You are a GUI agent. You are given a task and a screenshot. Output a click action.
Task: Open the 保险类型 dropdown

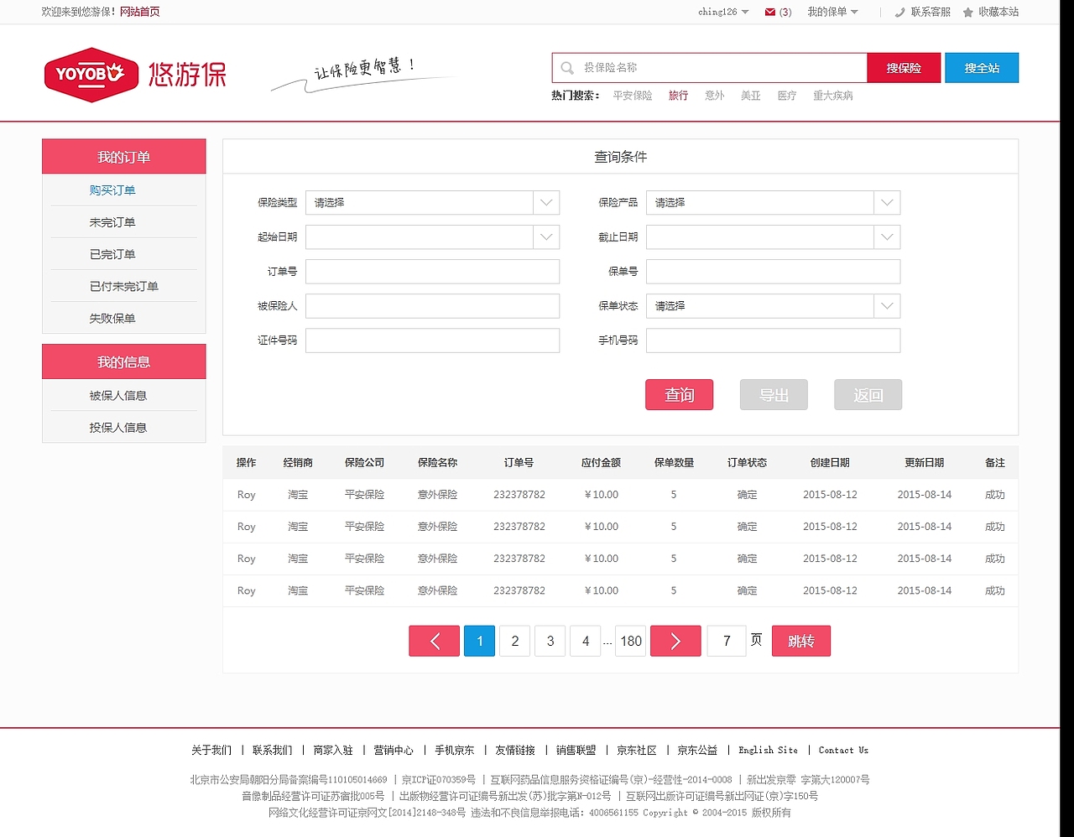(546, 203)
